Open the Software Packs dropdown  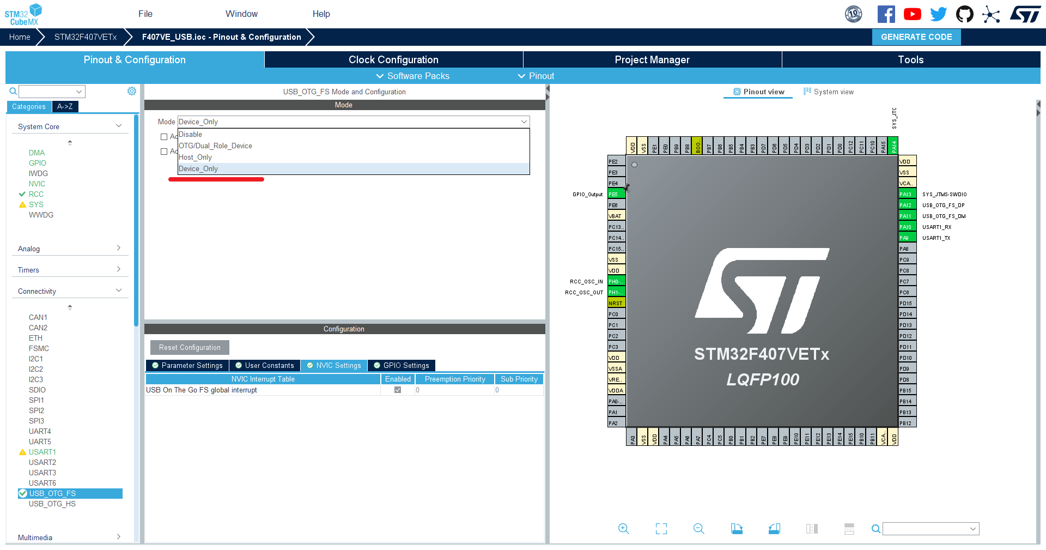click(413, 76)
